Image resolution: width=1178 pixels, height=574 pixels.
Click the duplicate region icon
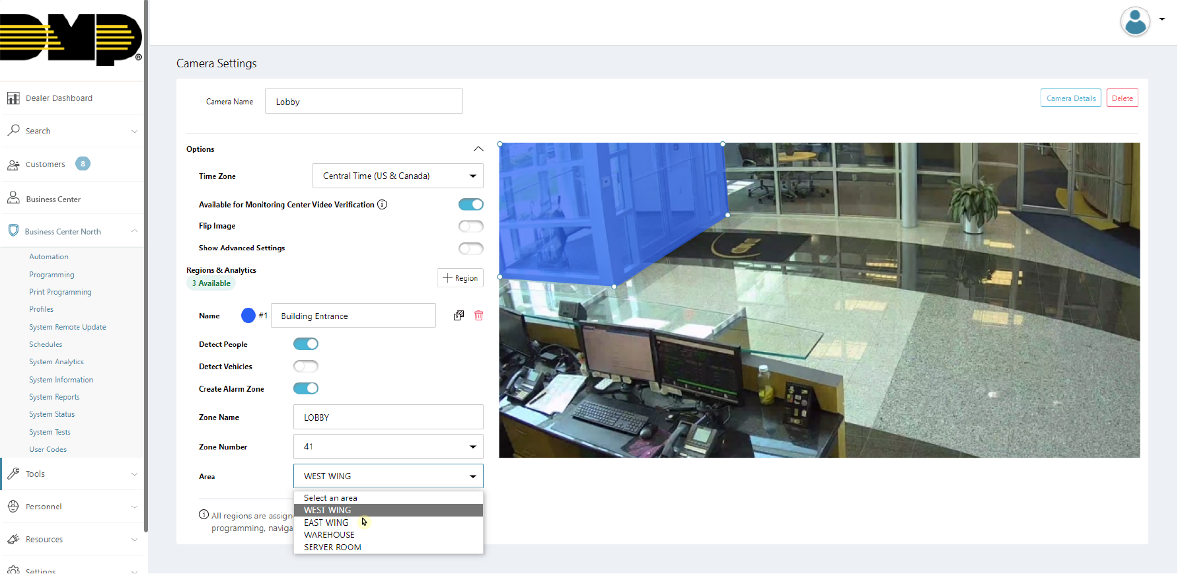(459, 316)
